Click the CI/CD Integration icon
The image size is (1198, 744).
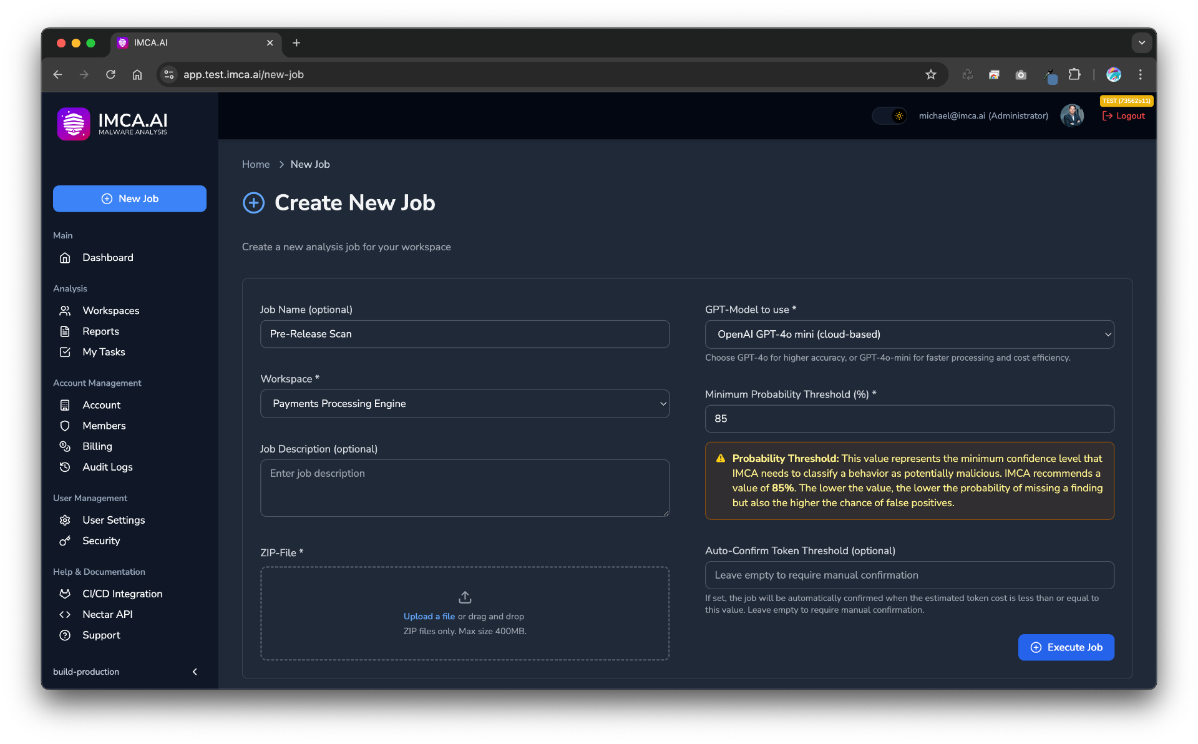[65, 594]
